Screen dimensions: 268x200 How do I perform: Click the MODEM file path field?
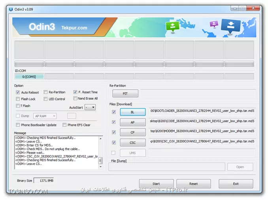[202, 131]
